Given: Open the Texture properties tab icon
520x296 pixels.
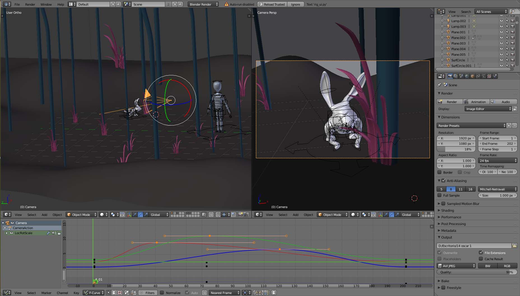Looking at the screenshot, I should (489, 76).
